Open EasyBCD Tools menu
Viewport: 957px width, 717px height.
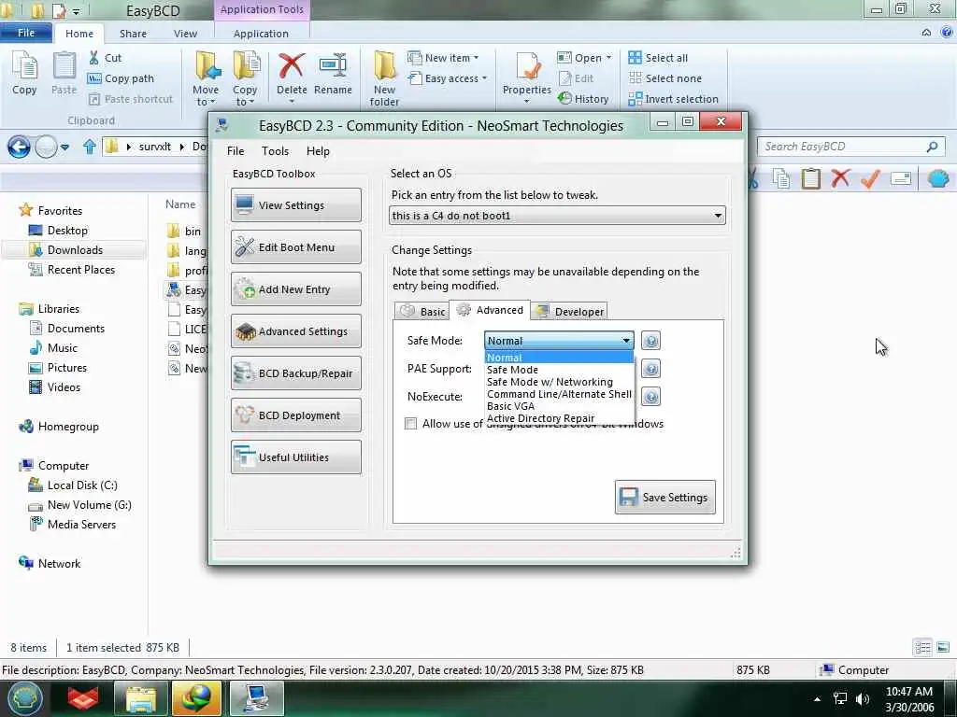click(276, 151)
